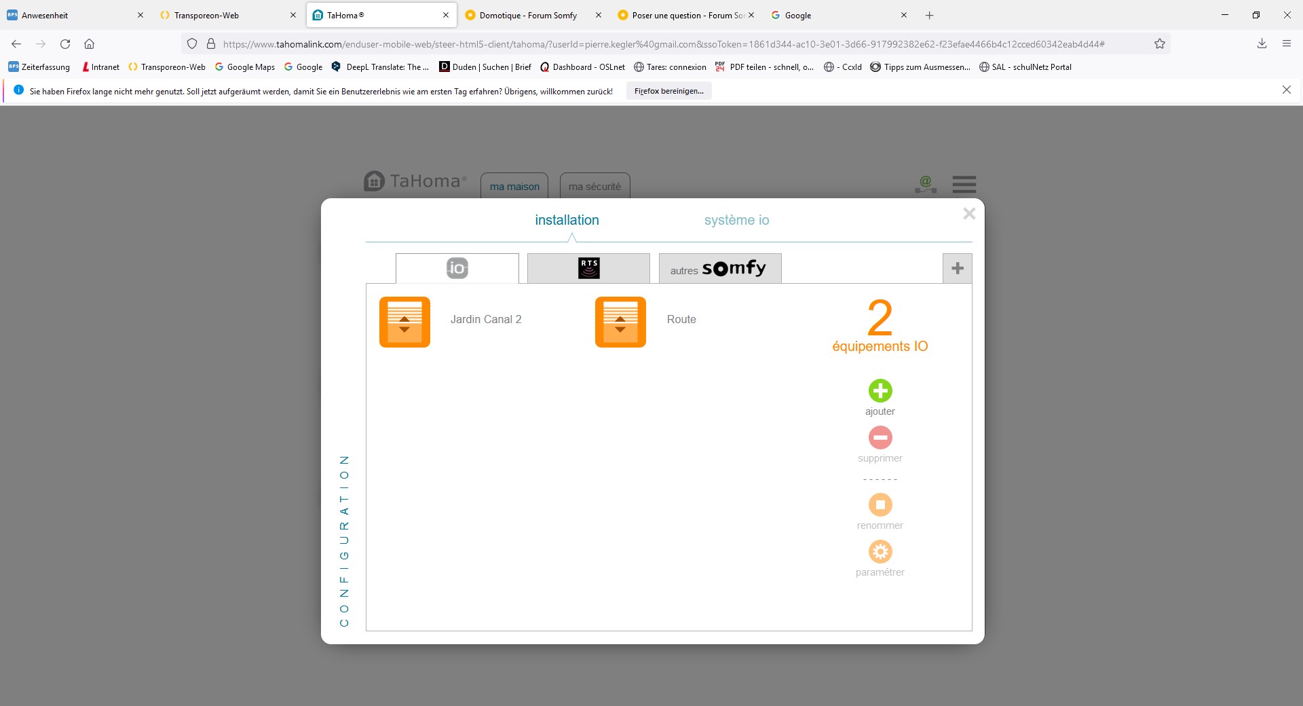The image size is (1303, 706).
Task: Click the Firefox bereinigen button
Action: [x=668, y=91]
